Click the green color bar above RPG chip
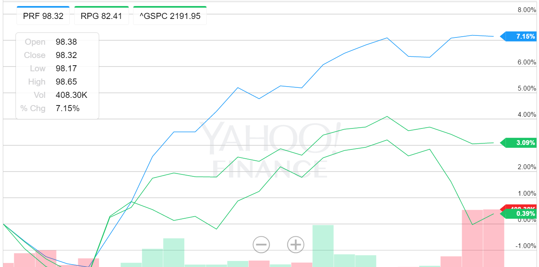 tap(102, 6)
